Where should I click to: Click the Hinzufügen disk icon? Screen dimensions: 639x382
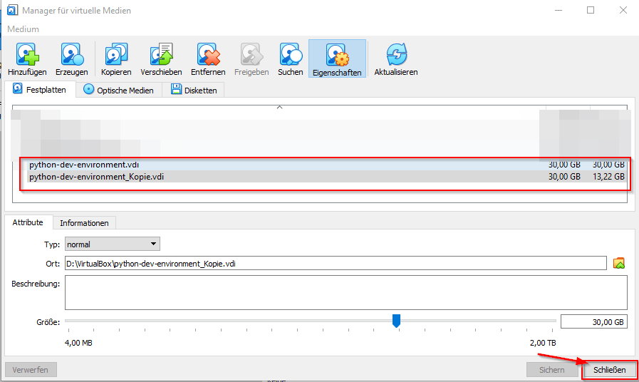point(27,55)
